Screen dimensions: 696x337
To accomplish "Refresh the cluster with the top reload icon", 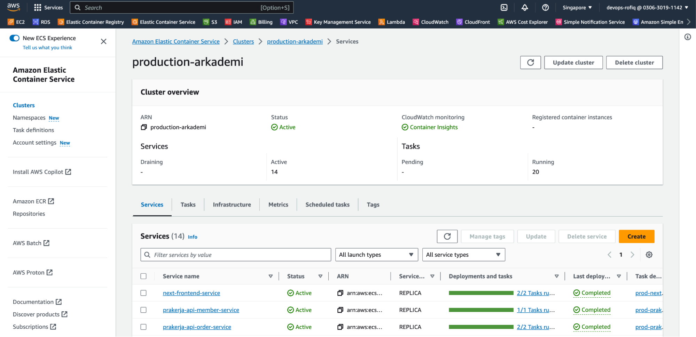I will 530,63.
